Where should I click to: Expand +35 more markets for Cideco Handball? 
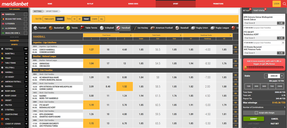235,52
